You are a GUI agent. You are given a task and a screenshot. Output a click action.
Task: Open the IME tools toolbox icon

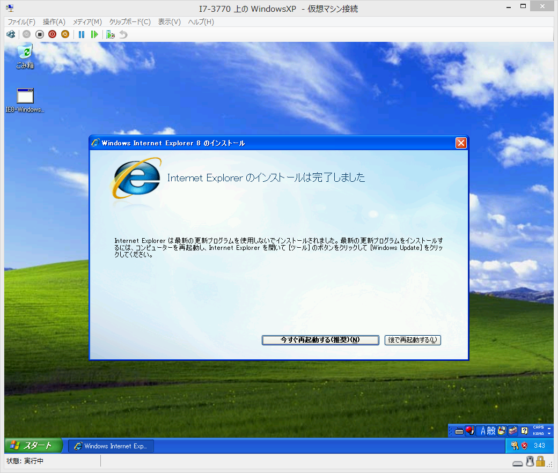513,431
